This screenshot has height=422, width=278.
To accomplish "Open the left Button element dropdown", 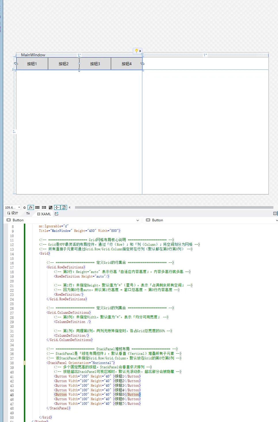I will click(73, 220).
